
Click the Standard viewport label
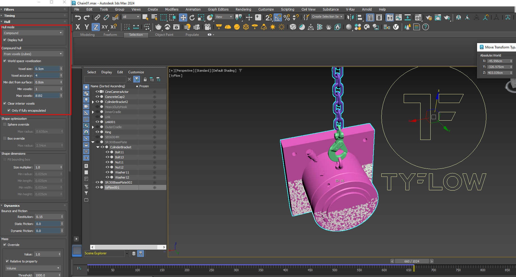(x=203, y=71)
